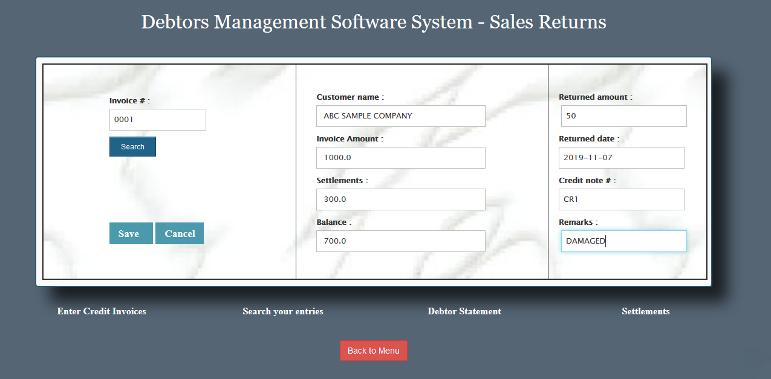Open the Settlements navigation link
Screen dimensions: 771x379
[x=646, y=311]
